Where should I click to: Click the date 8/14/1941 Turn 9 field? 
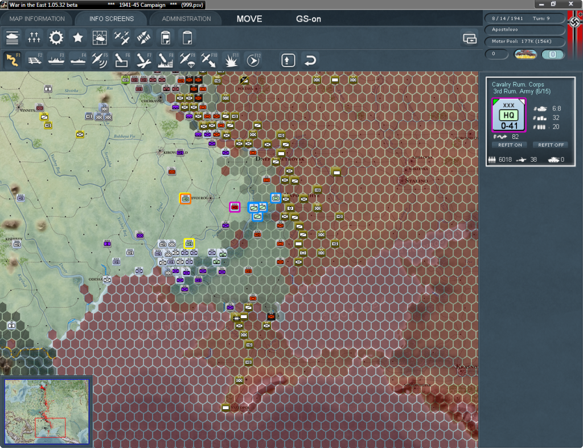(524, 18)
